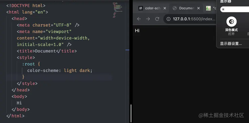Click the closing </body> tag line
249x123 pixels.
click(21, 109)
